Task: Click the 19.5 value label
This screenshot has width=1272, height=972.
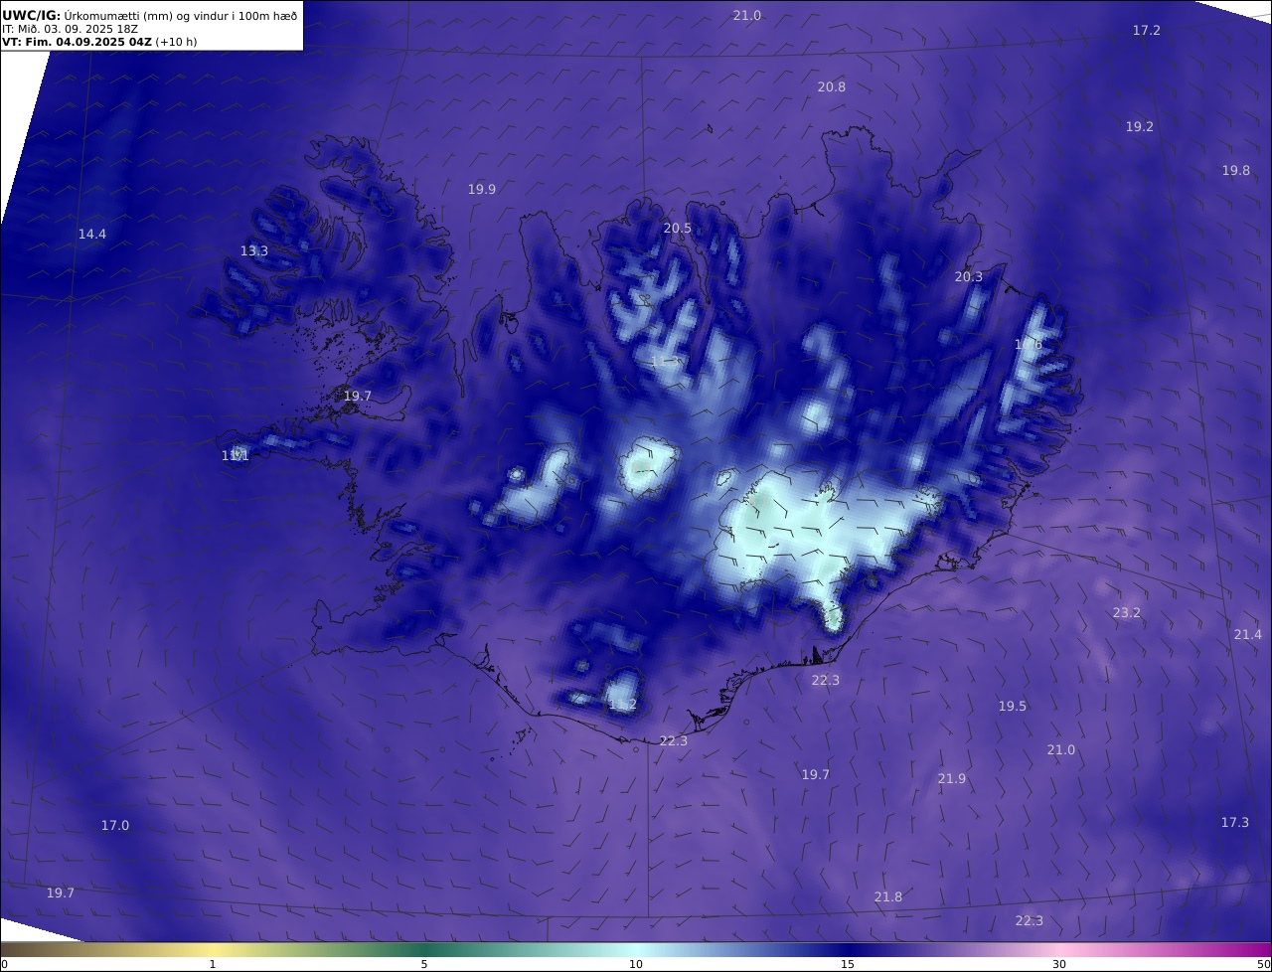Action: (1012, 707)
